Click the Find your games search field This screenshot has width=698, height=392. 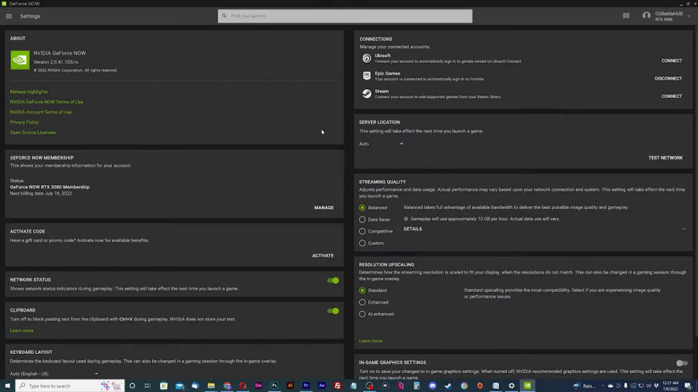click(345, 16)
